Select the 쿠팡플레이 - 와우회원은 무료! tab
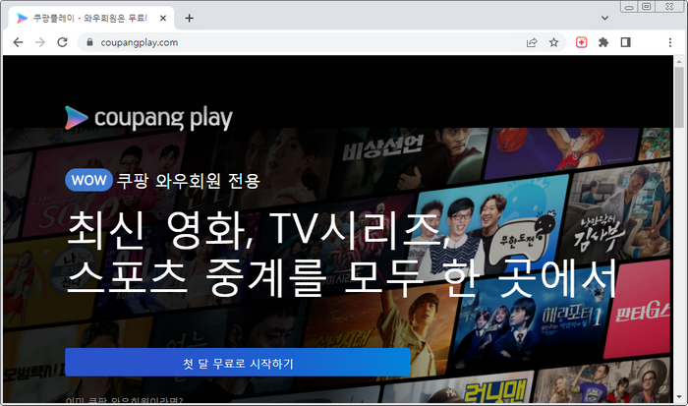 pos(91,18)
